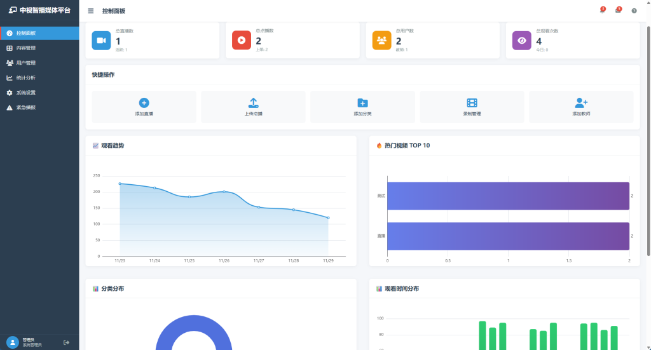Click the folder-plus icon for 添加分类

click(362, 102)
